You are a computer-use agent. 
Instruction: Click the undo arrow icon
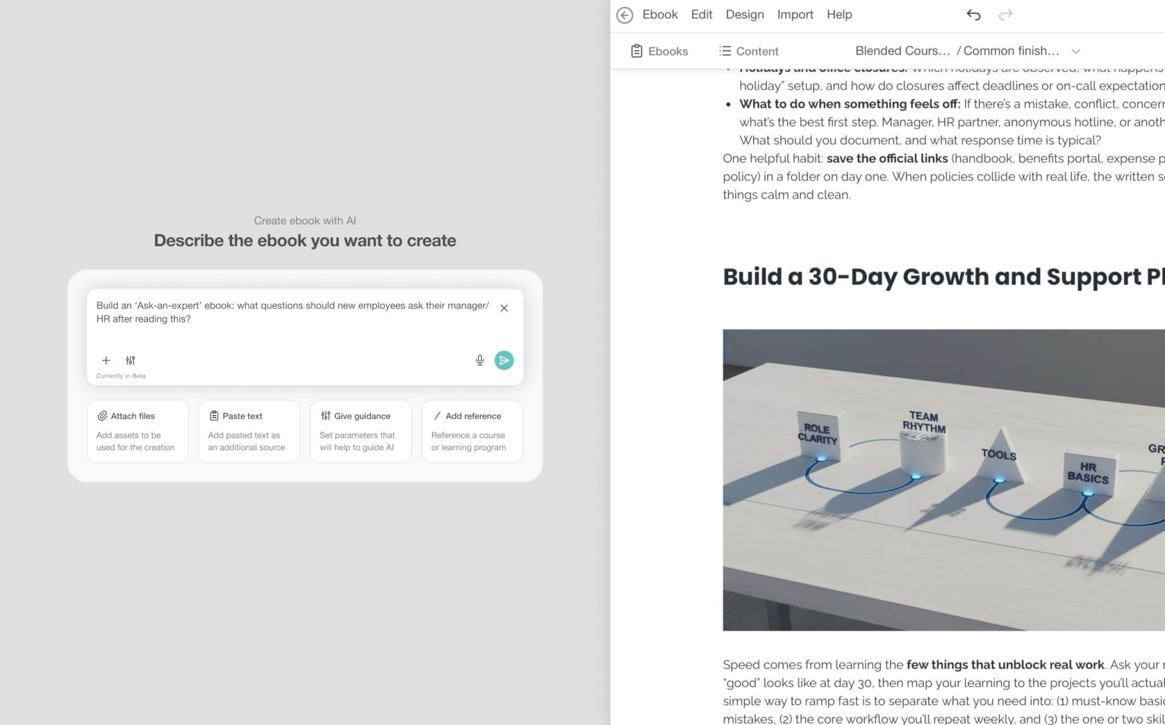coord(973,15)
